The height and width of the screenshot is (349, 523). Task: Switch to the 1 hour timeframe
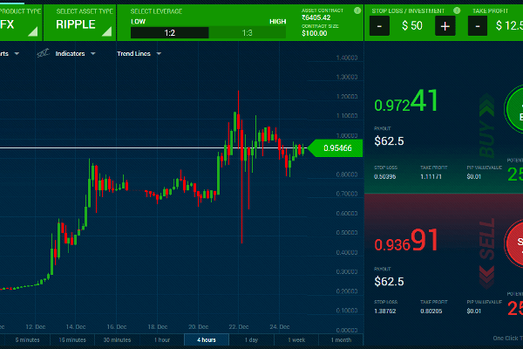tap(162, 339)
